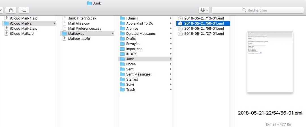Expand the Mailboxes folder arrow
Viewport: 306px width, 127px height.
(x=113, y=33)
